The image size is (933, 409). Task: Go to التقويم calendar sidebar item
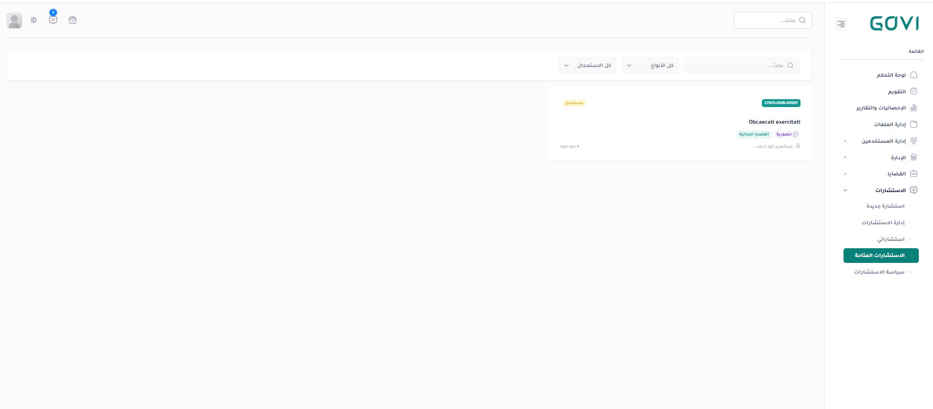point(897,92)
